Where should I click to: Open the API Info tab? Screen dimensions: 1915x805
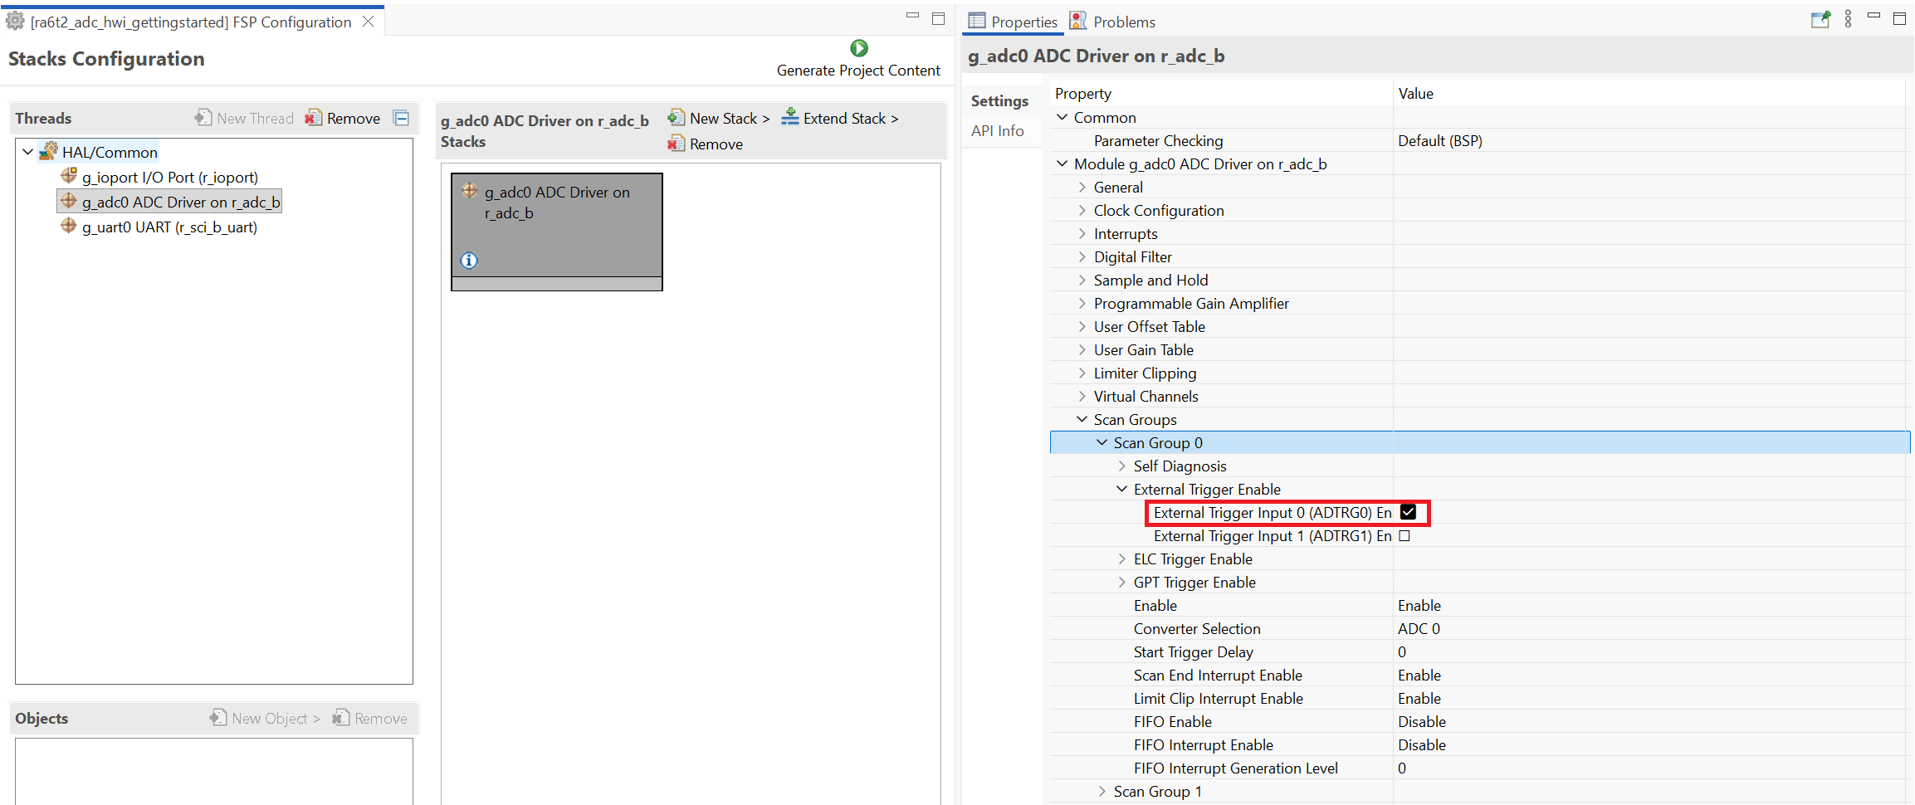[998, 131]
